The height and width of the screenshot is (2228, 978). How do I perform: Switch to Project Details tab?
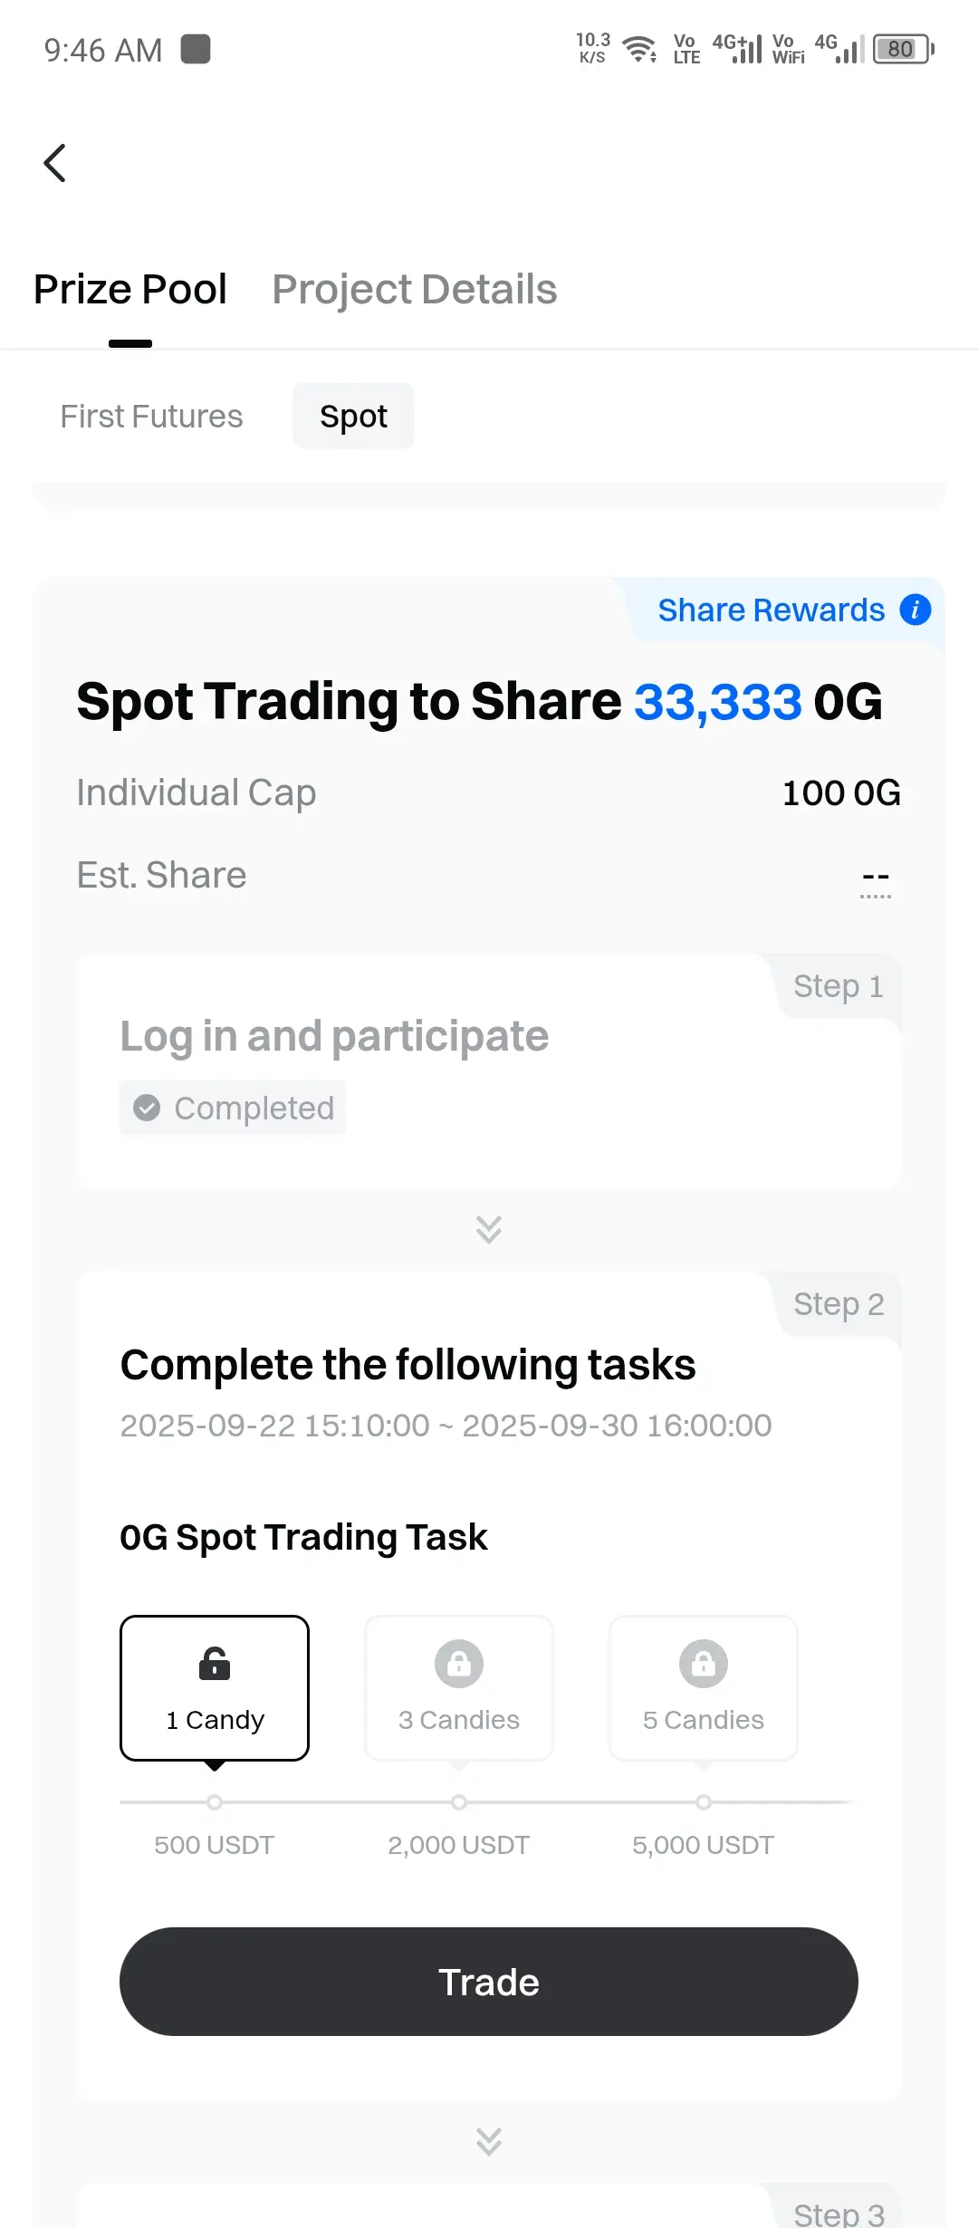tap(415, 290)
